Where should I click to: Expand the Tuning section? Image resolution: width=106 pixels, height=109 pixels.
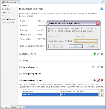click(20, 60)
